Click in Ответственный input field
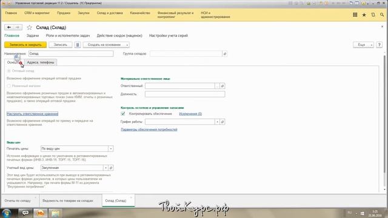 tap(180, 86)
